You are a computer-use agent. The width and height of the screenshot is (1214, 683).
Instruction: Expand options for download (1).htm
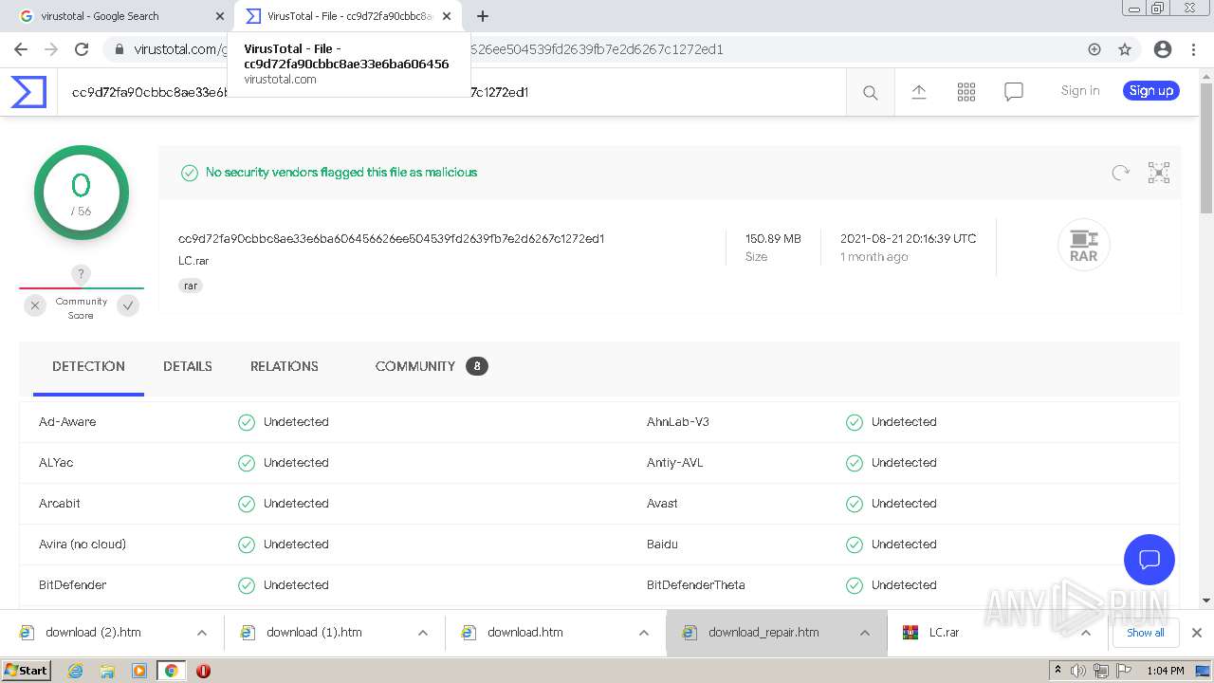[423, 633]
